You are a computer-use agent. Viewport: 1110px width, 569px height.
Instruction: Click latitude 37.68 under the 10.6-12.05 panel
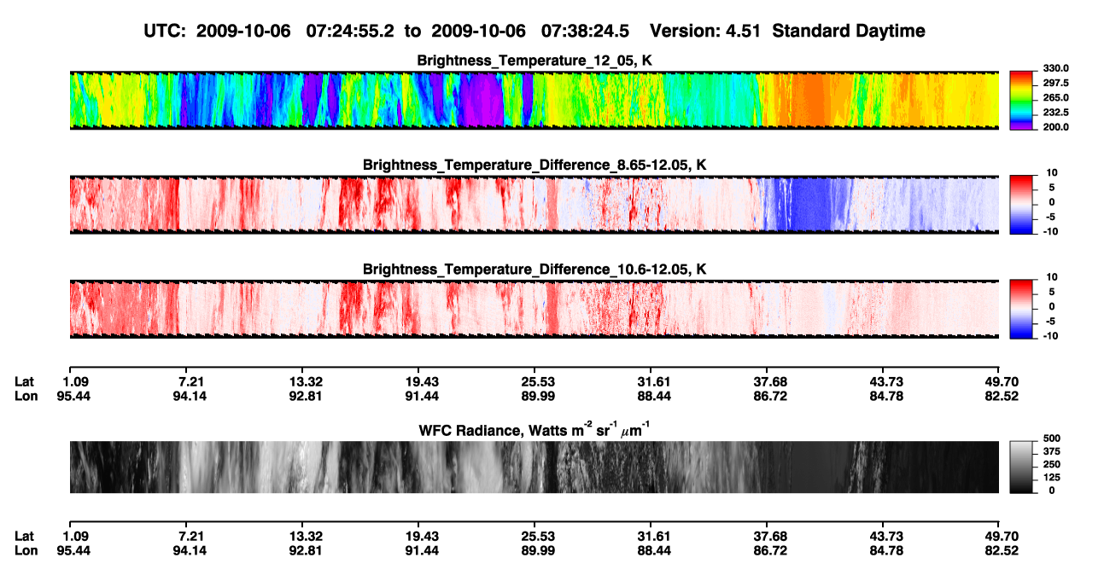click(772, 380)
